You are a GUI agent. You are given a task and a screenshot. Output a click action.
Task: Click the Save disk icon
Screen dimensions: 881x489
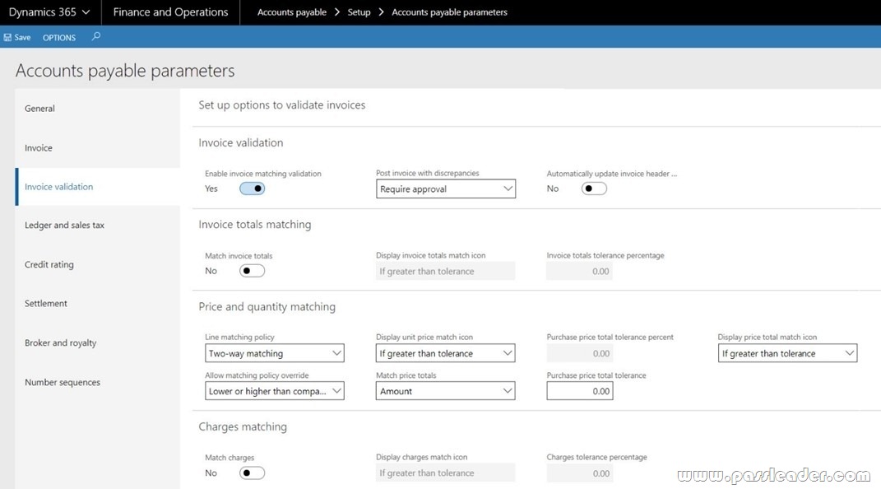[7, 38]
